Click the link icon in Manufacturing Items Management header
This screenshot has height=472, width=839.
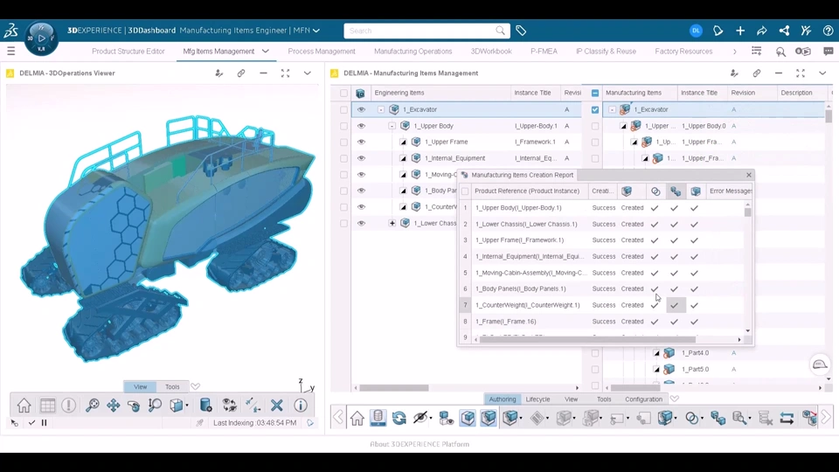pyautogui.click(x=757, y=73)
